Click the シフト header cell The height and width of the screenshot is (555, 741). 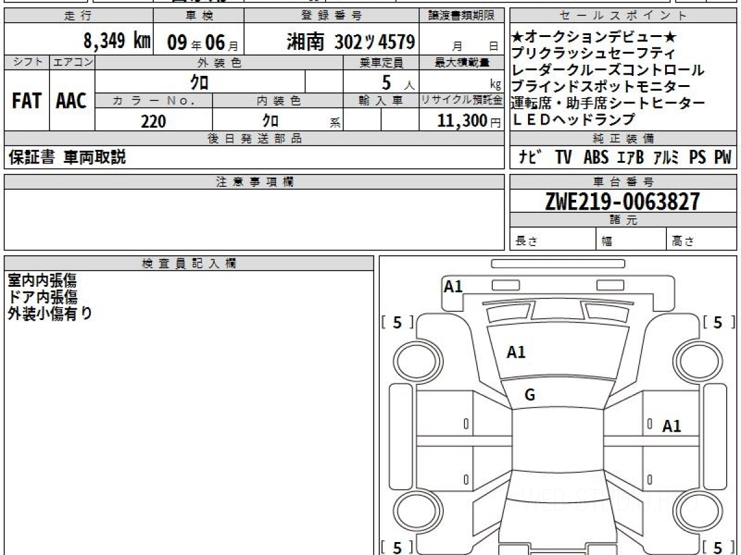click(x=27, y=62)
